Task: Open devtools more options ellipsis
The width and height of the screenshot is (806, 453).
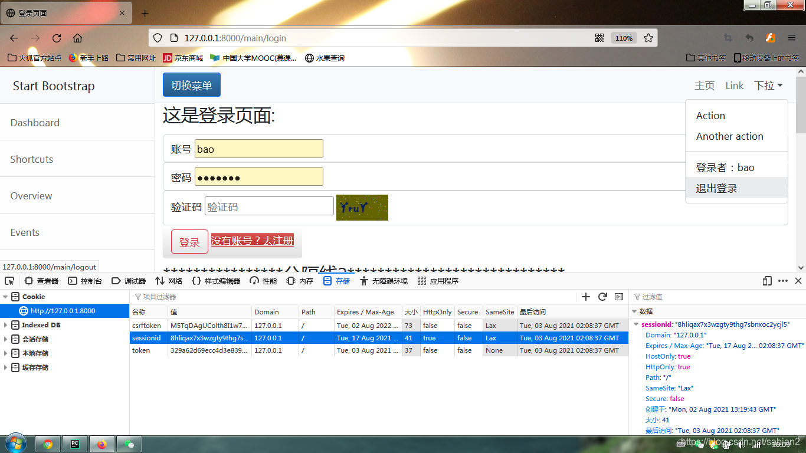Action: pos(783,281)
